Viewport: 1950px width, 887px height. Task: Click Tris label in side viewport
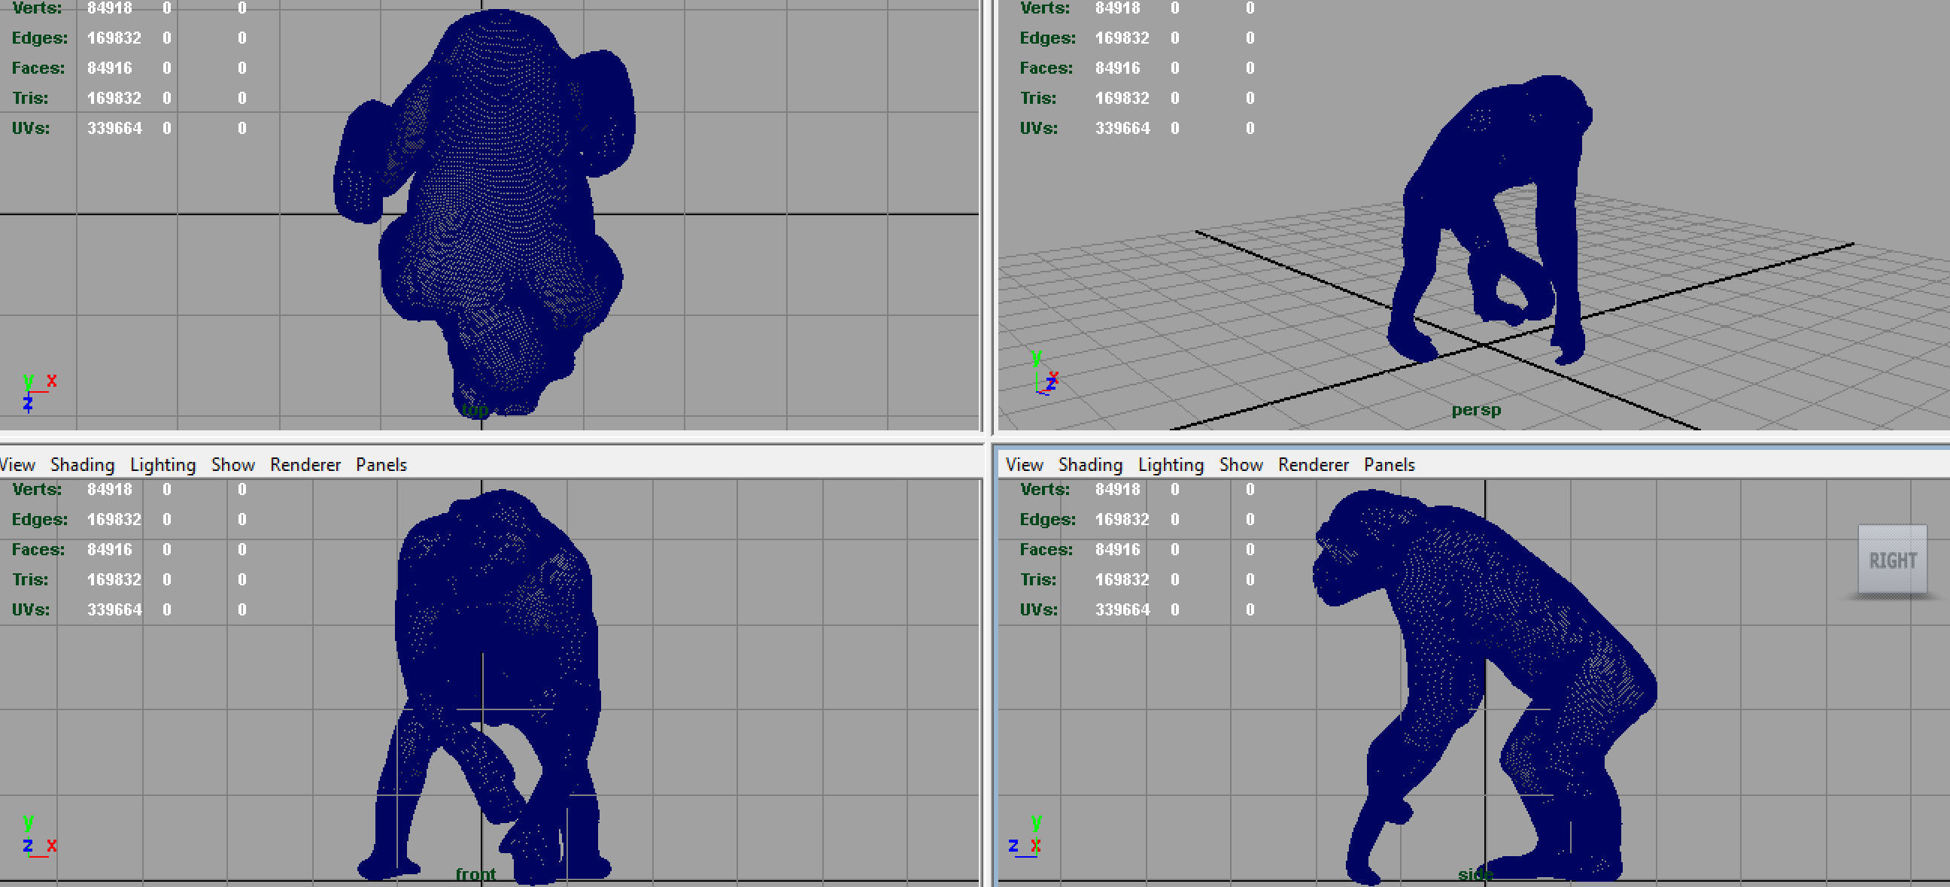click(1038, 579)
